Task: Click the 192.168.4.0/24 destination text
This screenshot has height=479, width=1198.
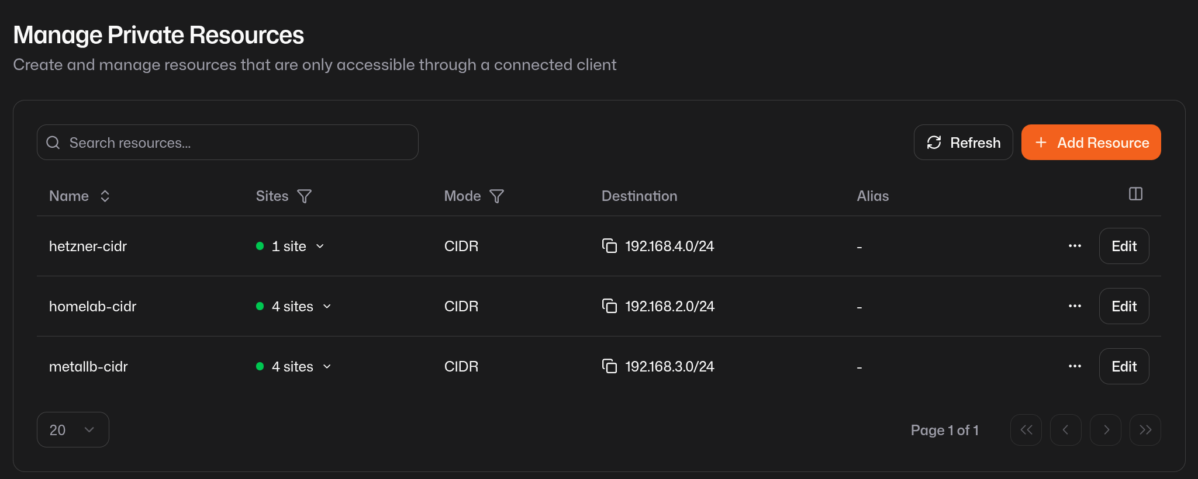Action: (x=669, y=247)
